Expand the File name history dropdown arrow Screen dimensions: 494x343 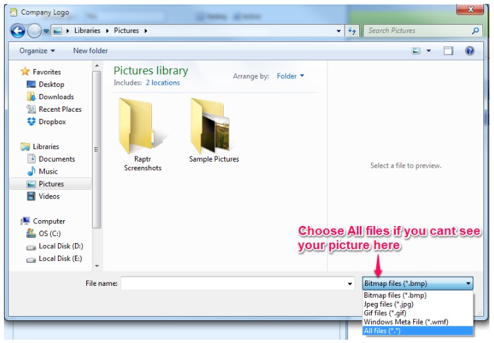[350, 284]
